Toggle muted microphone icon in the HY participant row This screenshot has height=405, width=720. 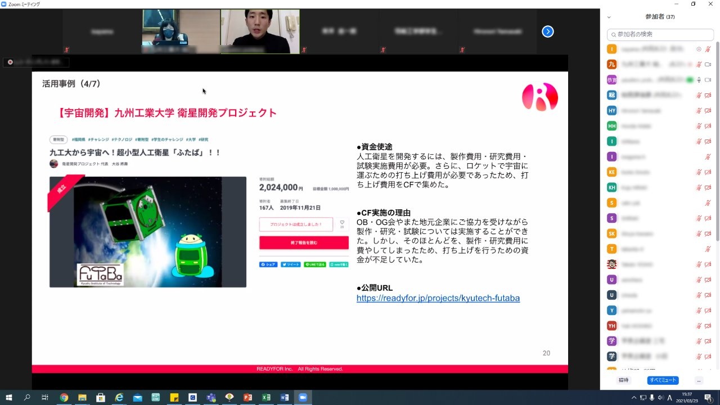[699, 111]
